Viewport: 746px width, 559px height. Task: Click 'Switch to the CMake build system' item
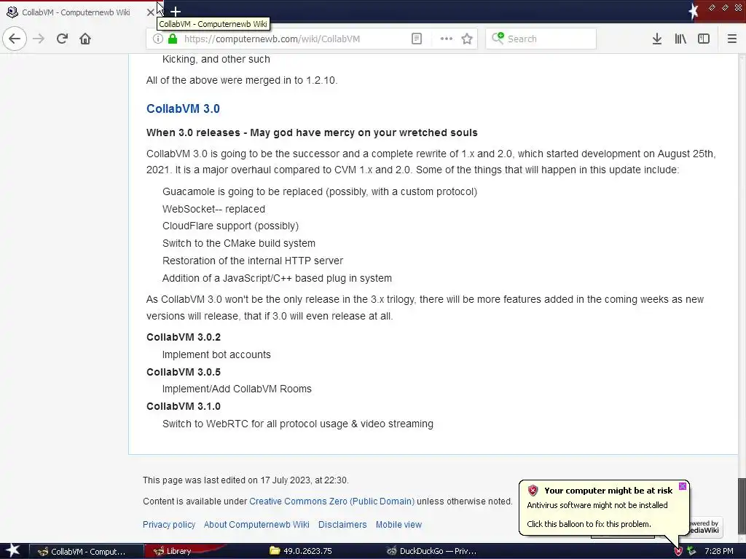(238, 243)
